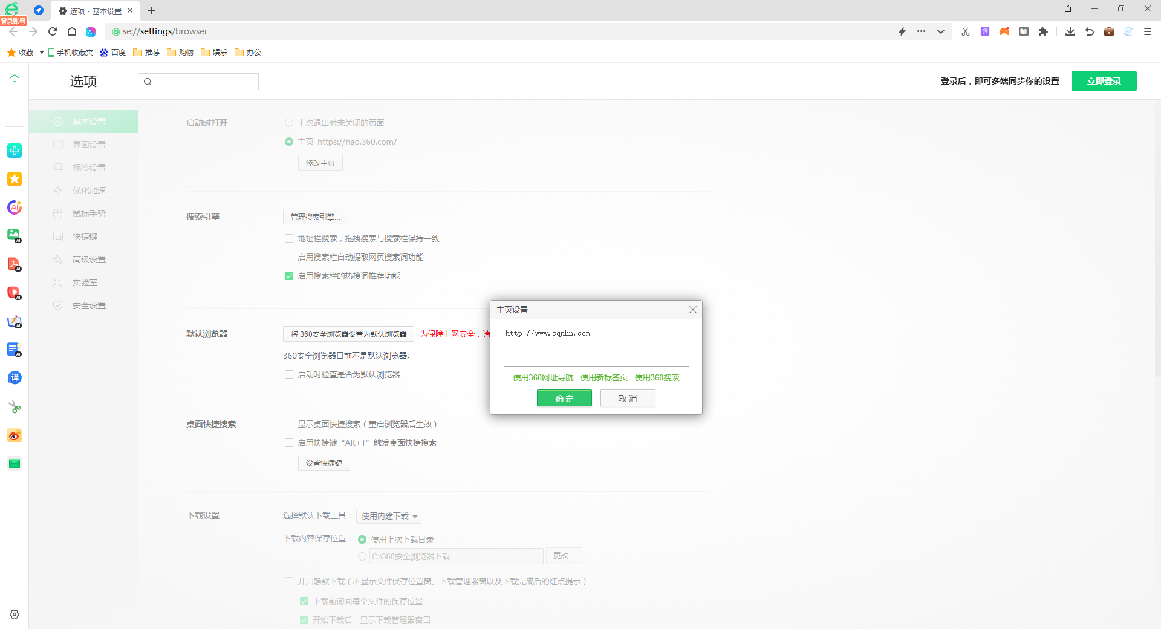Viewport: 1161px width, 629px height.
Task: Open a new tab with plus button
Action: (152, 10)
